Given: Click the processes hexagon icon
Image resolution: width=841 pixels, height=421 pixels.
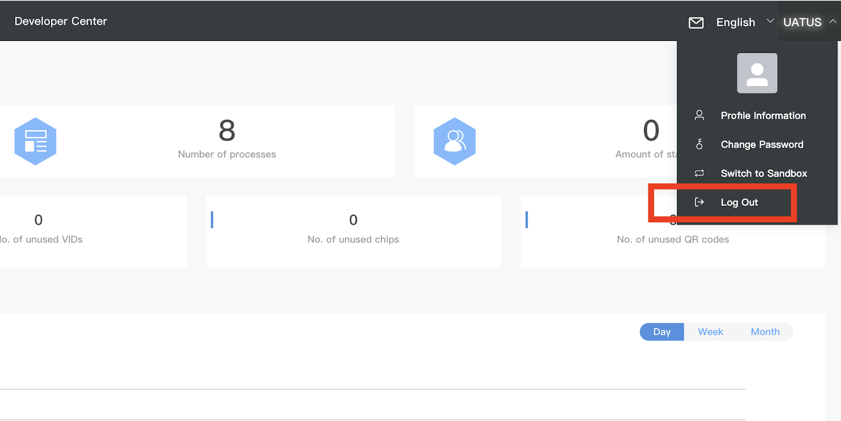Looking at the screenshot, I should (x=35, y=141).
